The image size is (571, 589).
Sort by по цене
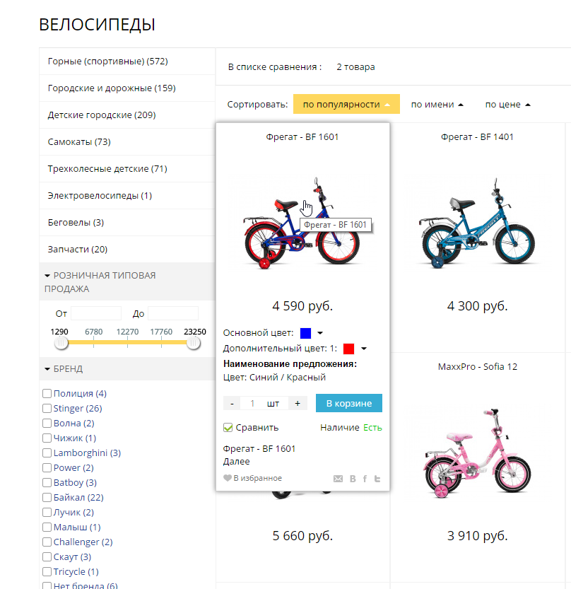pyautogui.click(x=507, y=105)
